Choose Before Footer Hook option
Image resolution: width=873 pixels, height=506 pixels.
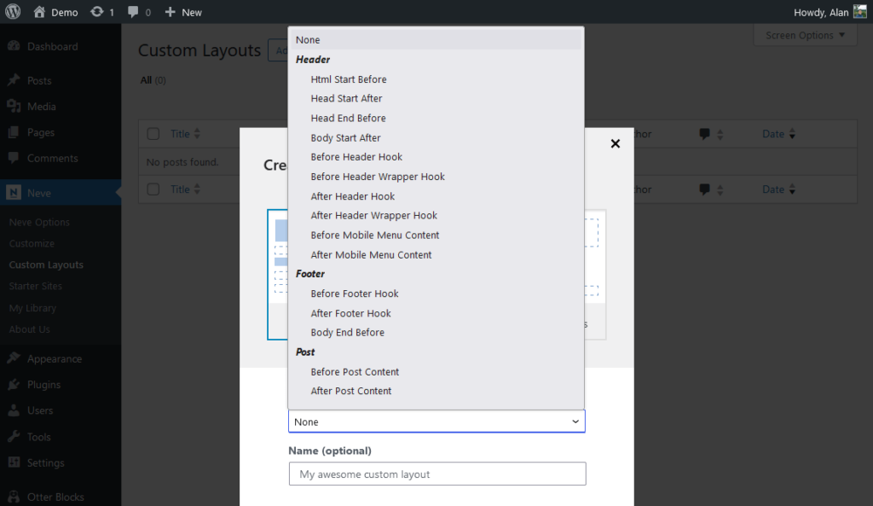tap(436, 294)
